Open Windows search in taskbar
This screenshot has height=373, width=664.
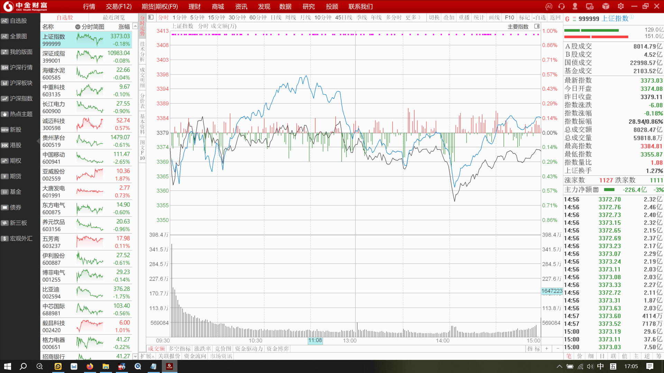point(23,366)
